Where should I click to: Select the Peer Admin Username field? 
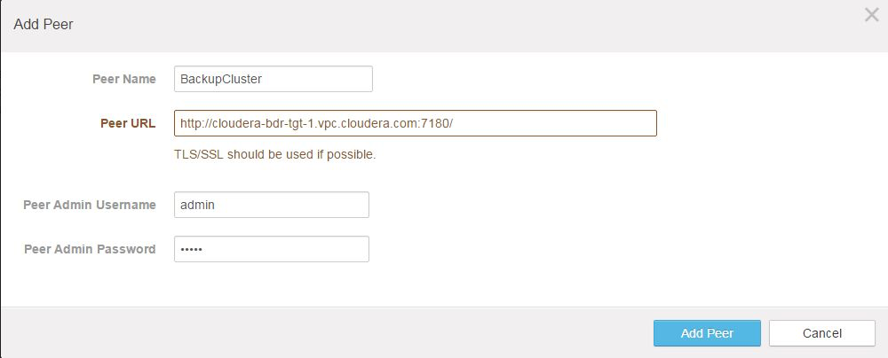click(x=271, y=205)
